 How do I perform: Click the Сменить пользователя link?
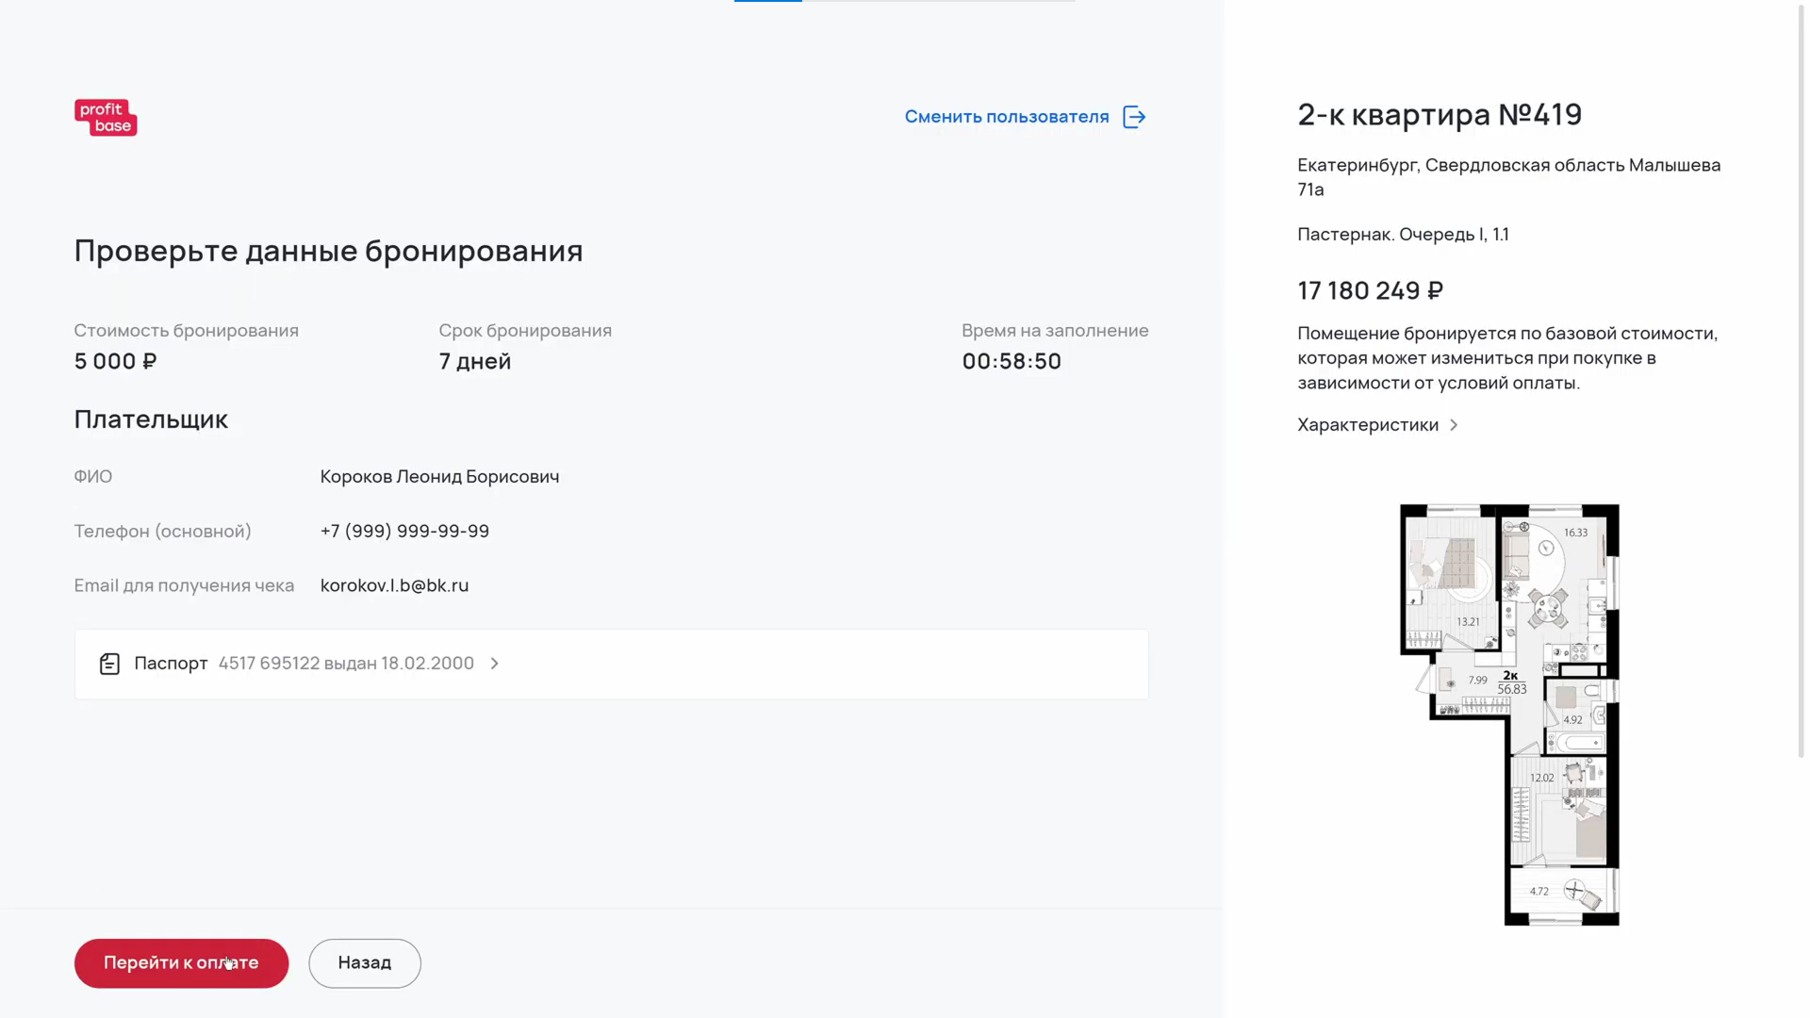click(1006, 117)
